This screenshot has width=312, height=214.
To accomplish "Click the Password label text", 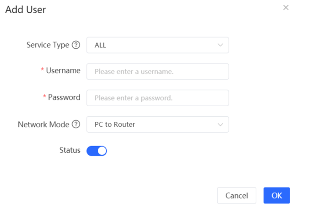I will pyautogui.click(x=64, y=97).
